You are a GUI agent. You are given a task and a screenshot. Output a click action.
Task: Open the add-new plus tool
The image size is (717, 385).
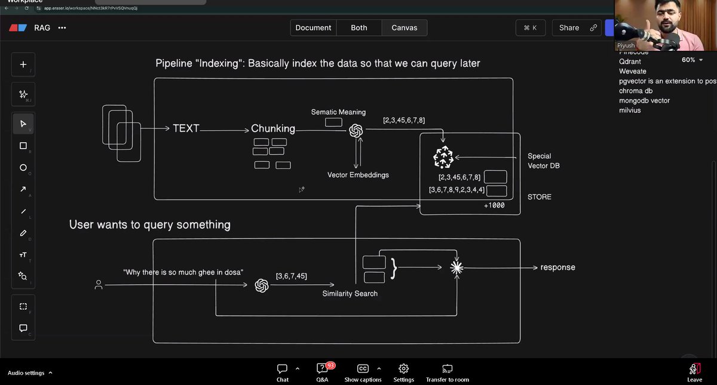click(23, 64)
